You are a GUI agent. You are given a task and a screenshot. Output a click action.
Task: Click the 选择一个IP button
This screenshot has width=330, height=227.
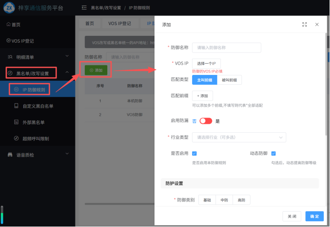coord(206,63)
